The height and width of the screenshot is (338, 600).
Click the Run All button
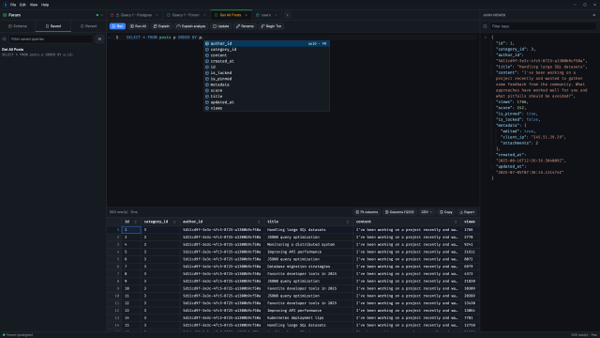point(138,26)
